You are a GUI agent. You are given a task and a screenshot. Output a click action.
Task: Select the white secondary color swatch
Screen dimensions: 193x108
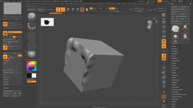point(34,76)
